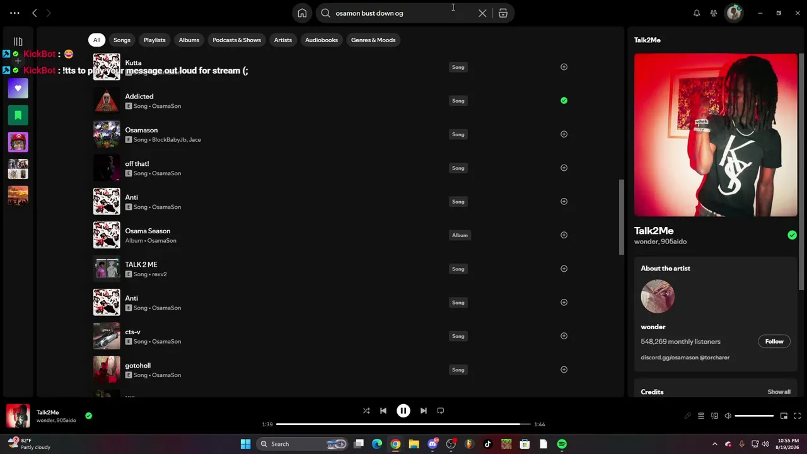Go forward with the right arrow
The width and height of the screenshot is (807, 454).
(48, 13)
